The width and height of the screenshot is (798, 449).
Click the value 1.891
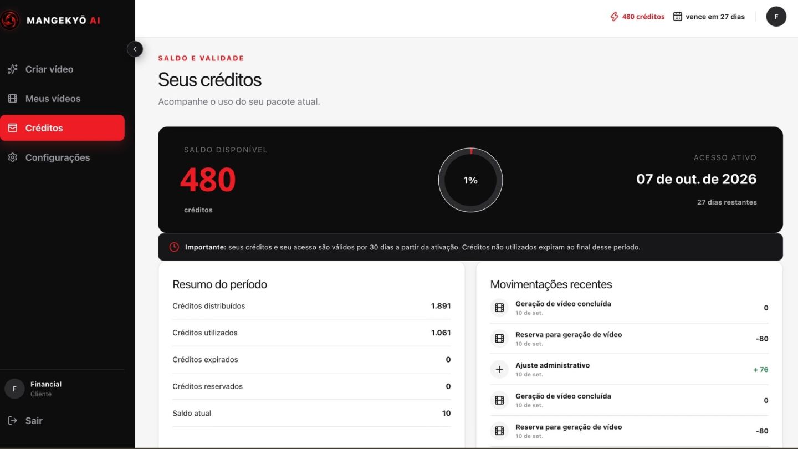441,306
